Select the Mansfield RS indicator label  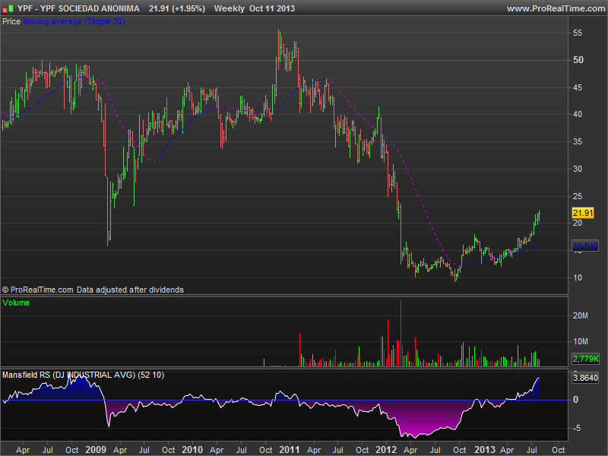83,375
